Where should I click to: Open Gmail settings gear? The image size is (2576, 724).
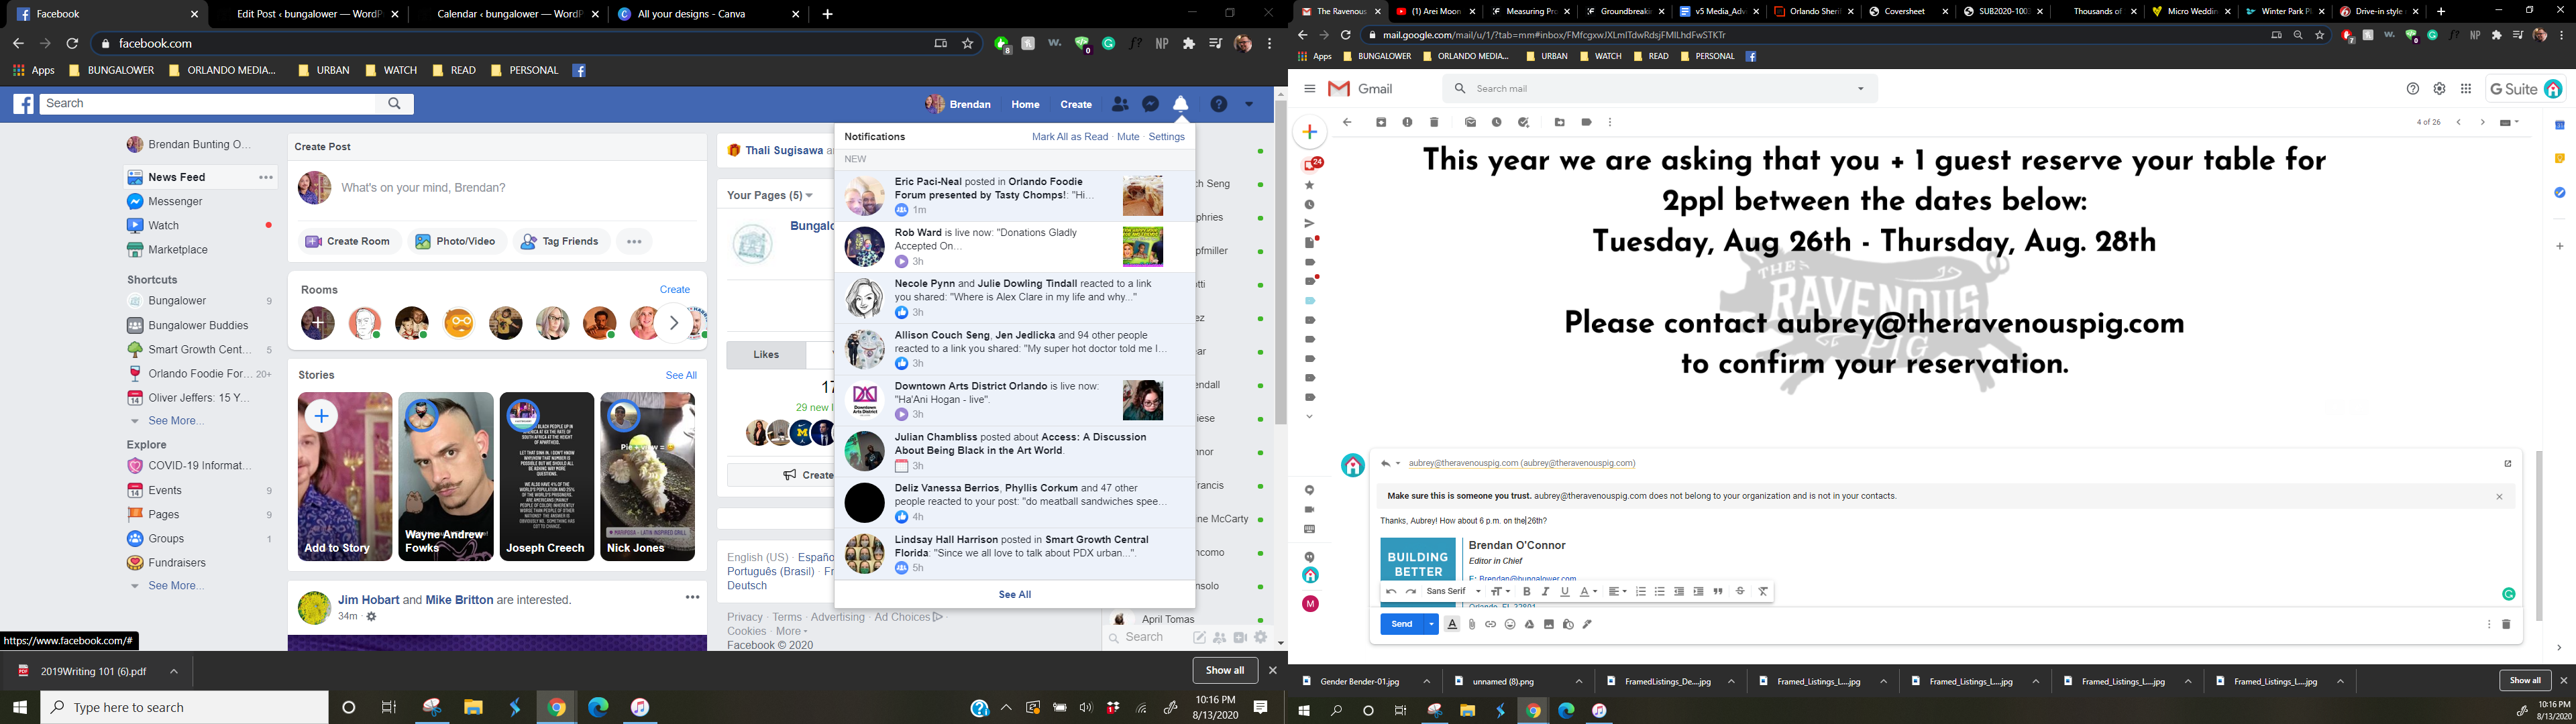pos(2439,89)
